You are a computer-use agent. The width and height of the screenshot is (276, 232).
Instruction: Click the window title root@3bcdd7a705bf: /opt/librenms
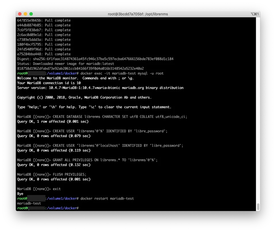(138, 14)
